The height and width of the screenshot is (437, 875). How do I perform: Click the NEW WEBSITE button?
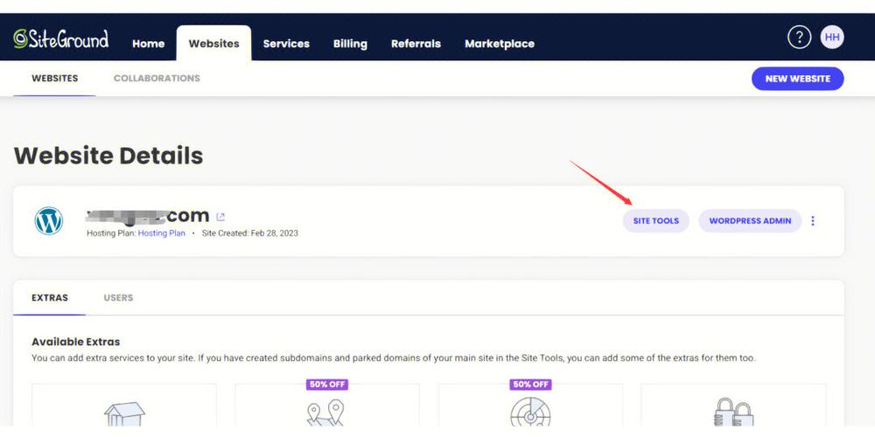pyautogui.click(x=797, y=79)
